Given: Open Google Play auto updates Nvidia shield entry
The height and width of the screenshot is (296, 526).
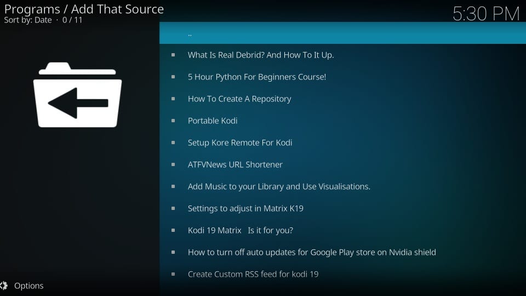Looking at the screenshot, I should click(342, 252).
